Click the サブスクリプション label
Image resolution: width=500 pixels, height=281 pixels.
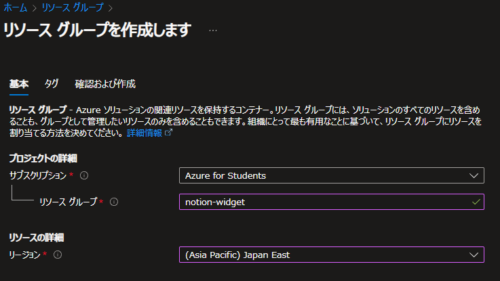[x=38, y=175]
